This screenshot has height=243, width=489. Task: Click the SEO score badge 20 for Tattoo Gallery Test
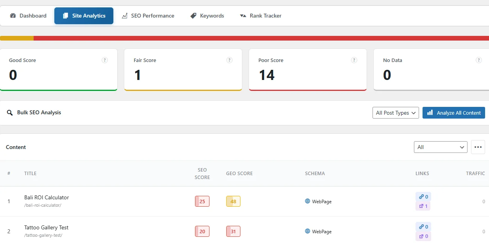[202, 231]
